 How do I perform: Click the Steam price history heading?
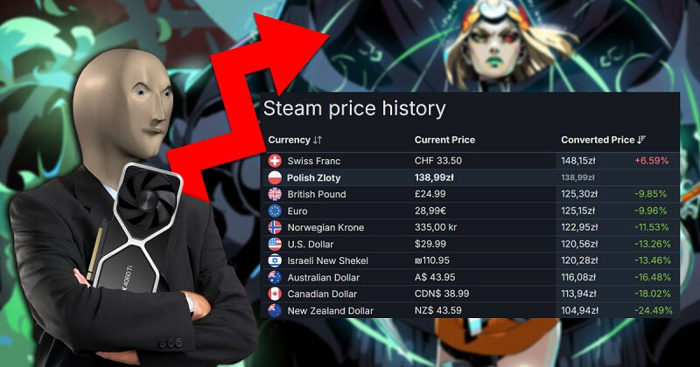(x=354, y=109)
